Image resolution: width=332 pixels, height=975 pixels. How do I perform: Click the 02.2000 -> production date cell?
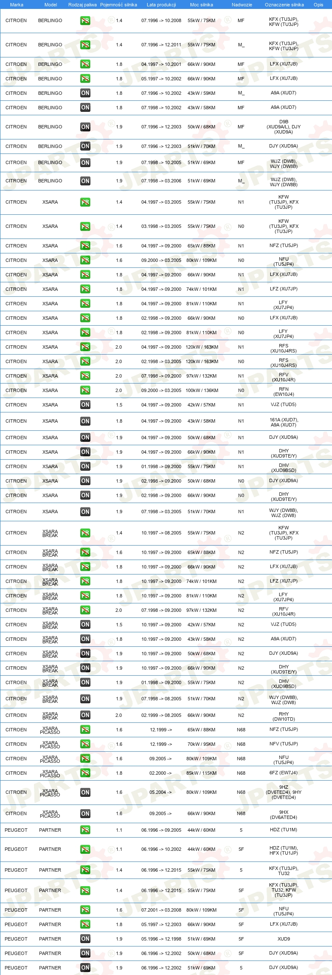point(161,773)
